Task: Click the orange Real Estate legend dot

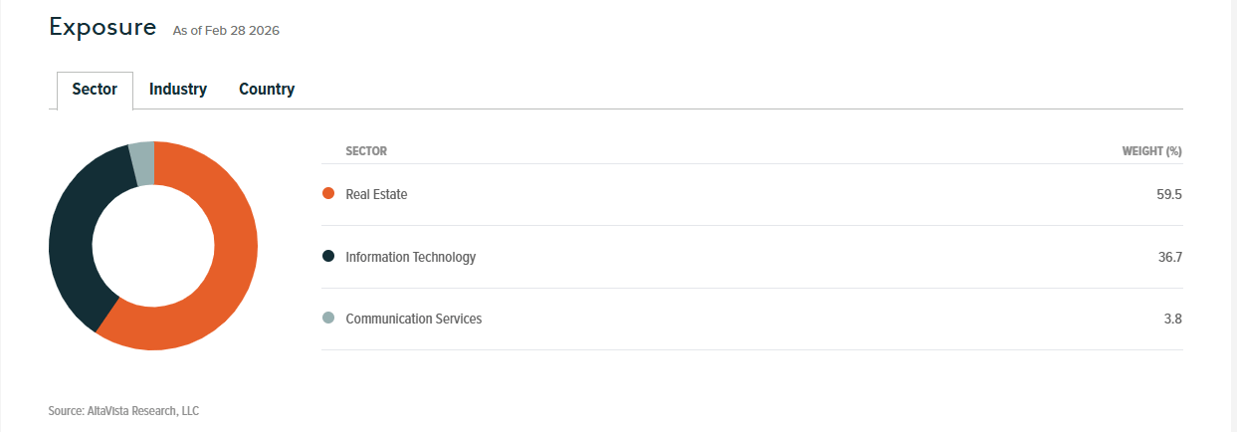Action: point(328,194)
